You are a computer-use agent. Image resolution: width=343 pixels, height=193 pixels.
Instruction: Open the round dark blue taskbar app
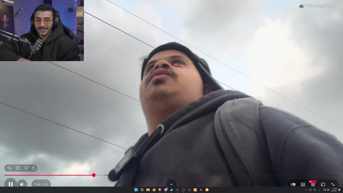pos(189,190)
